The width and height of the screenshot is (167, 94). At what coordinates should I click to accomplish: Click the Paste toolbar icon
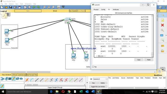[x=29, y=7]
